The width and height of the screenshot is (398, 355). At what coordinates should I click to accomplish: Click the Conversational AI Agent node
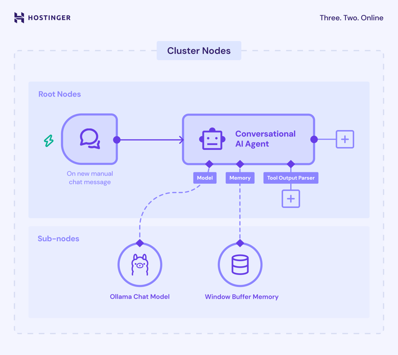(x=249, y=139)
